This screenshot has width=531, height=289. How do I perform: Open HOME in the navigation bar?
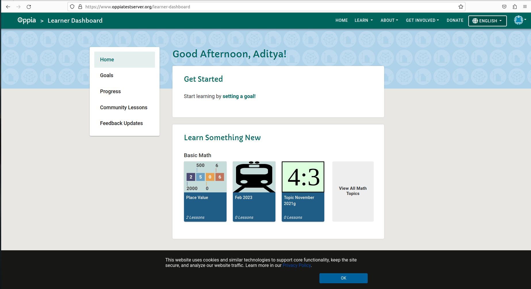click(341, 20)
